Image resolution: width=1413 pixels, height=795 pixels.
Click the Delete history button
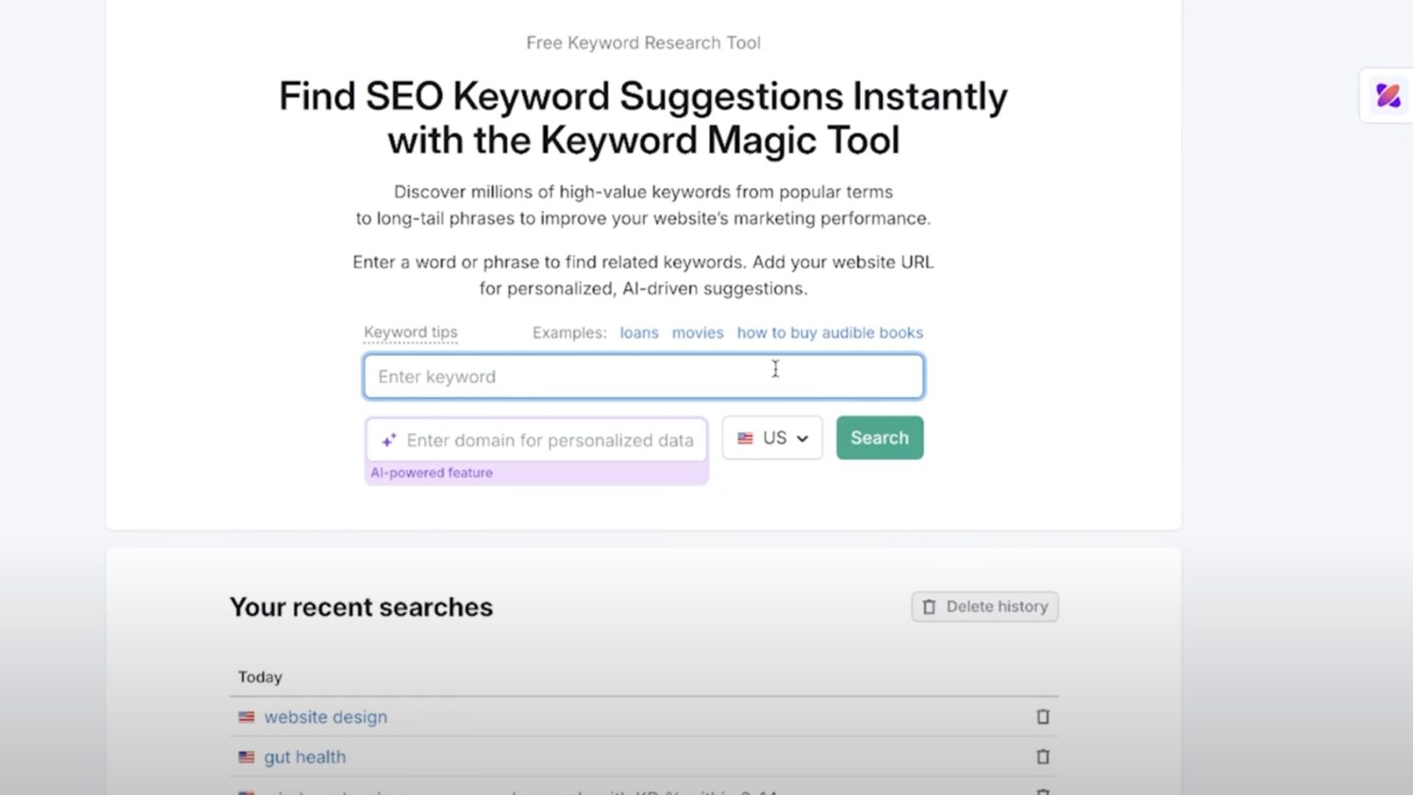[x=985, y=606]
